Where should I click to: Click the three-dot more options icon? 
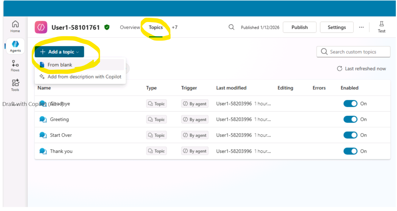pos(361,27)
